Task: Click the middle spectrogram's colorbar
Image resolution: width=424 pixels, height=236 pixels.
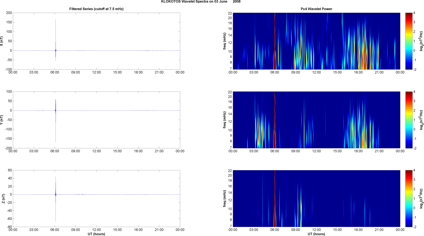Action: tap(409, 120)
